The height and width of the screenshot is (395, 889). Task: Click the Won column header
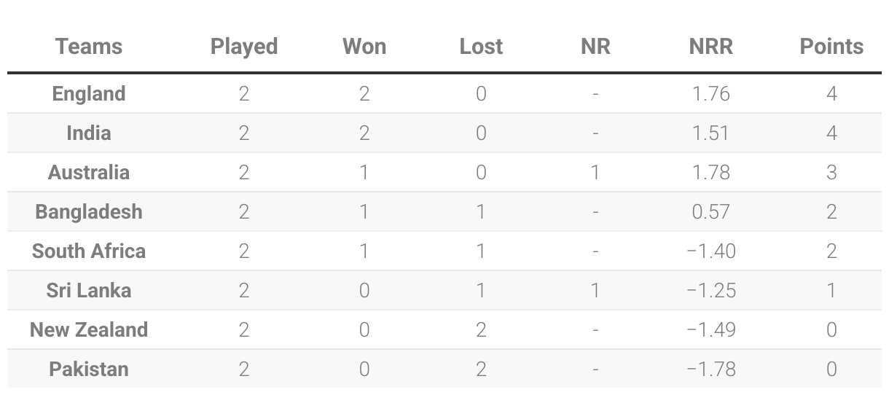[364, 47]
